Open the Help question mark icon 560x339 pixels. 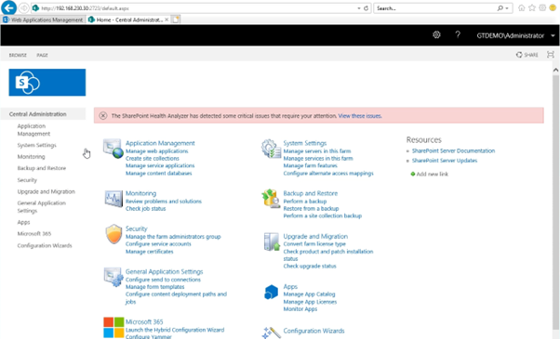[458, 35]
